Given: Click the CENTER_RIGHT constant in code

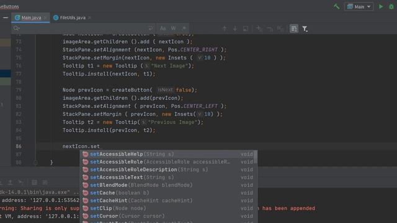Looking at the screenshot, I should click(x=198, y=50).
